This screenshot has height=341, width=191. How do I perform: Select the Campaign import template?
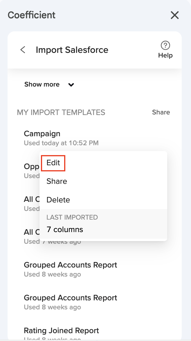[42, 134]
